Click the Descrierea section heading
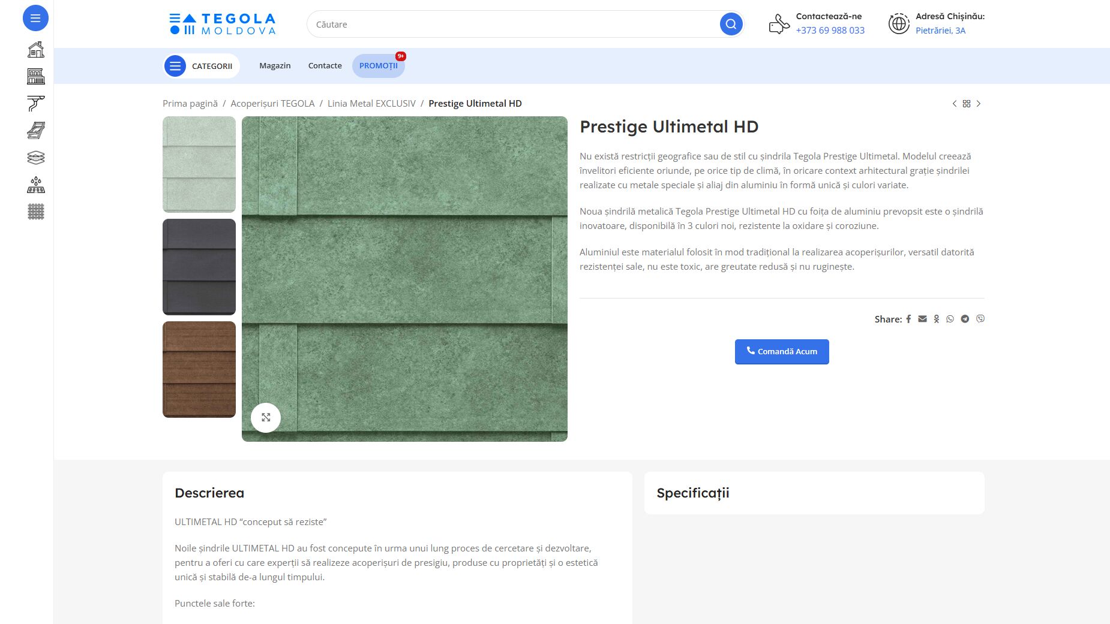Screen dimensions: 1110x624 tap(209, 493)
